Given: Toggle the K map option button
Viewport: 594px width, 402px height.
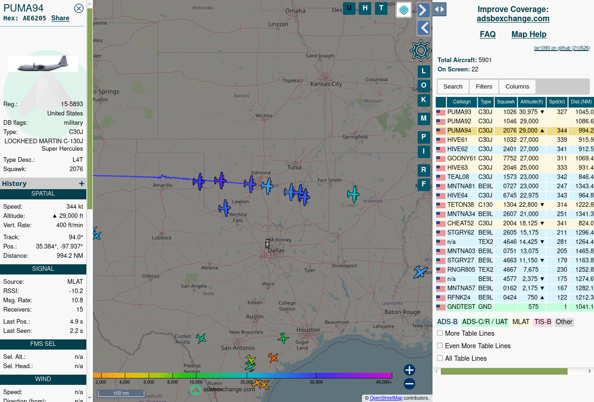Looking at the screenshot, I should coord(424,100).
